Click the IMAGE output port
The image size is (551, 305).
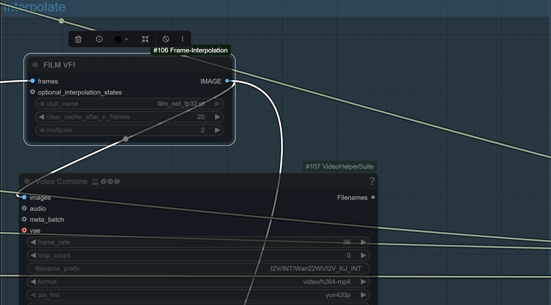click(x=227, y=81)
